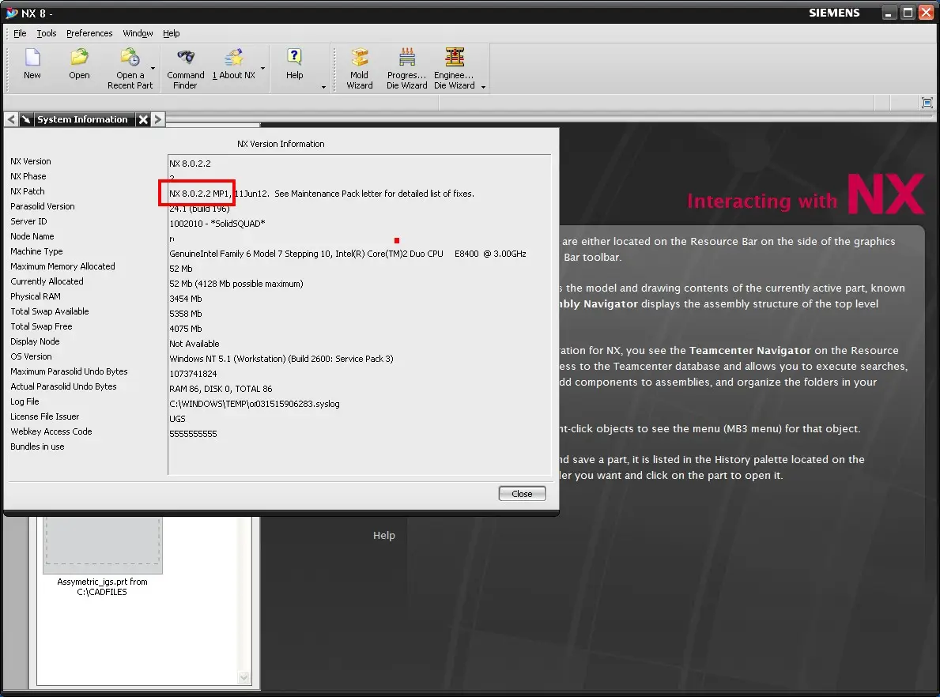Click the Total Swap Available value 5358 Mb

(x=186, y=314)
